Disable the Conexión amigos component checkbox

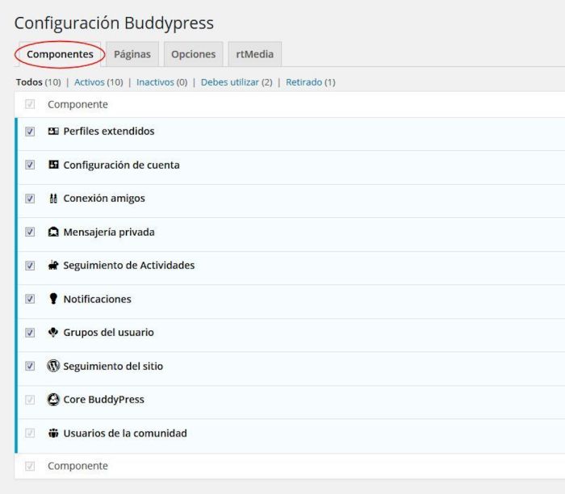click(x=30, y=199)
